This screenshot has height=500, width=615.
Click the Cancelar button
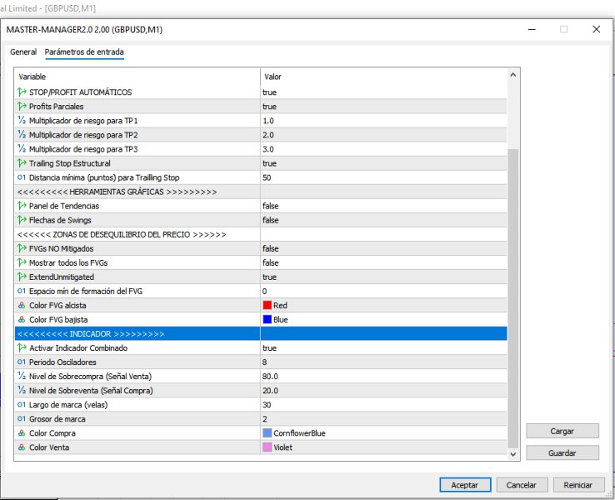[522, 485]
